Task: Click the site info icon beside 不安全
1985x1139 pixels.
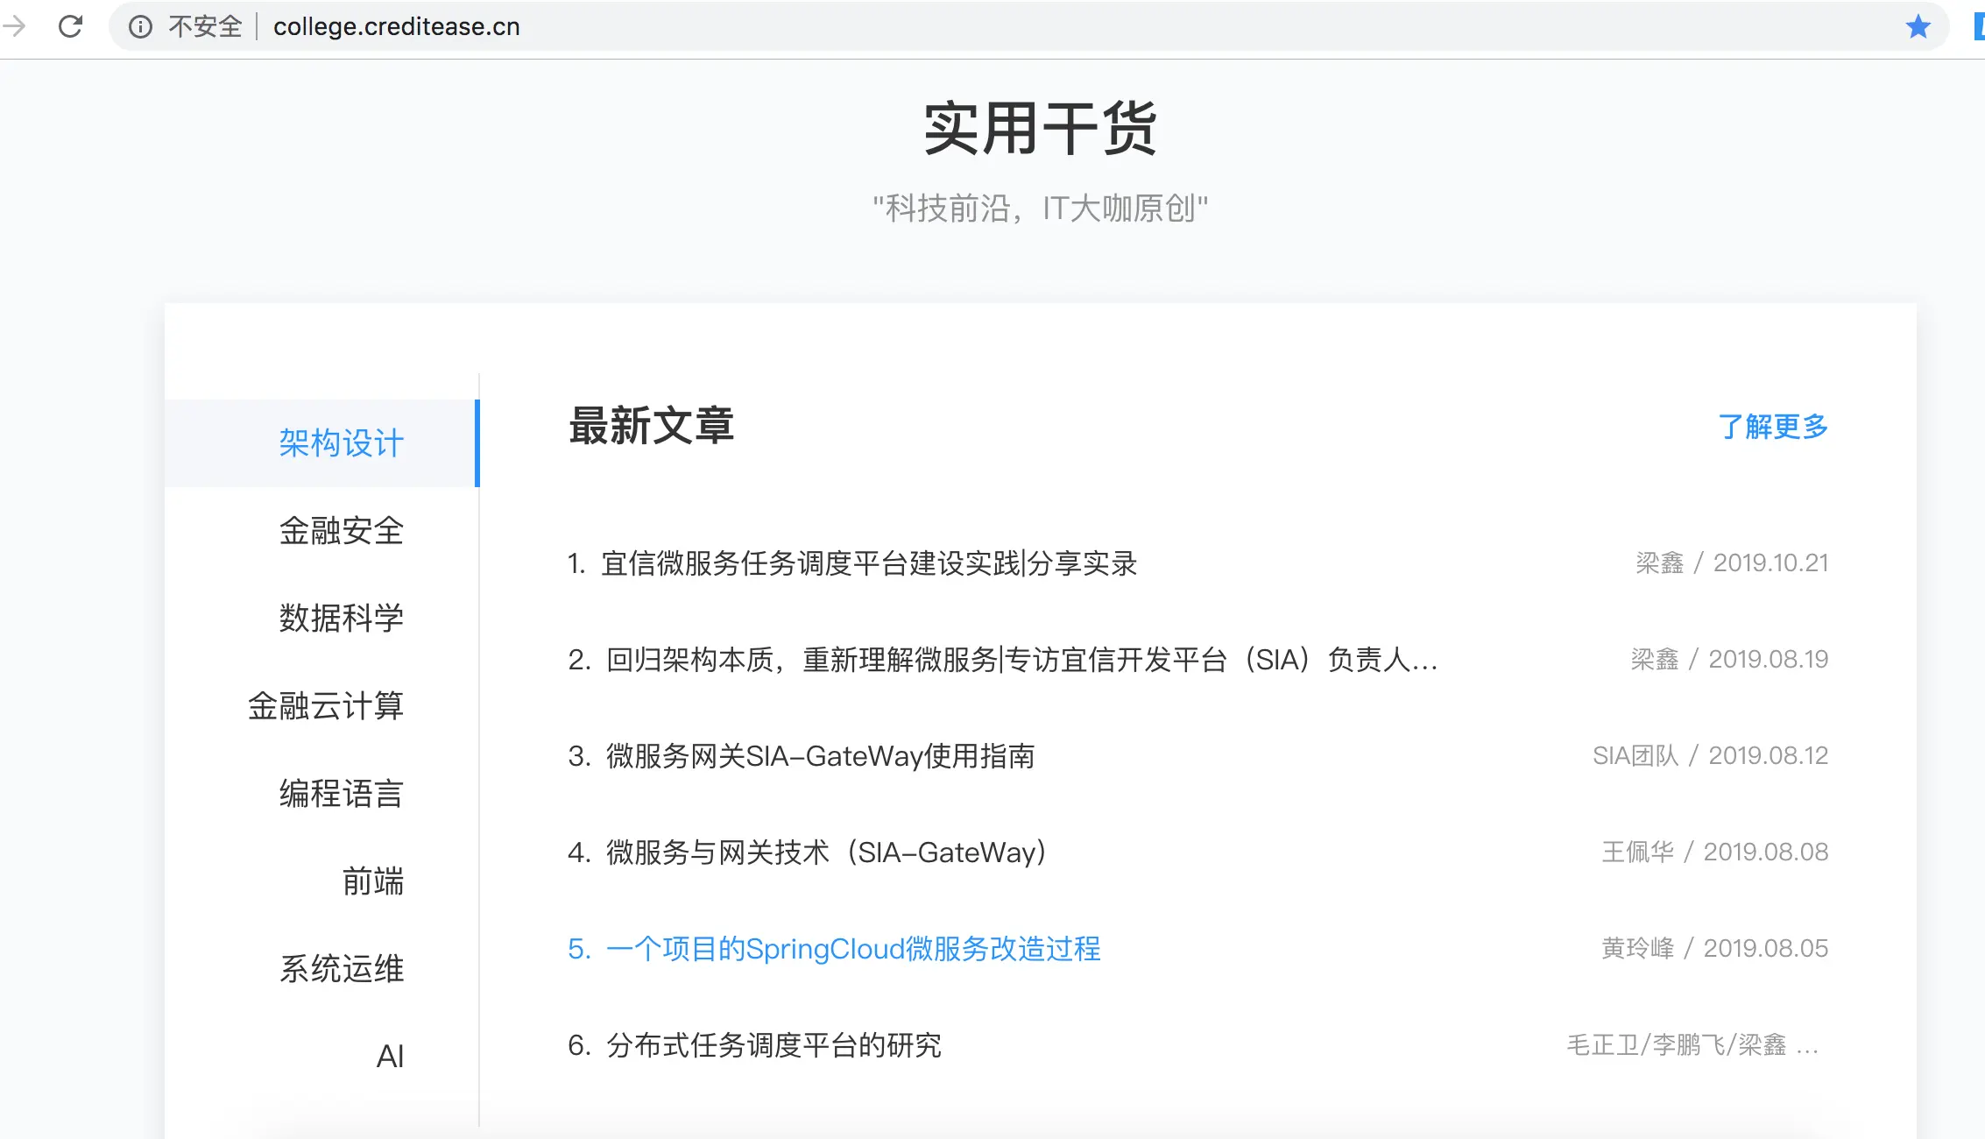Action: tap(140, 27)
